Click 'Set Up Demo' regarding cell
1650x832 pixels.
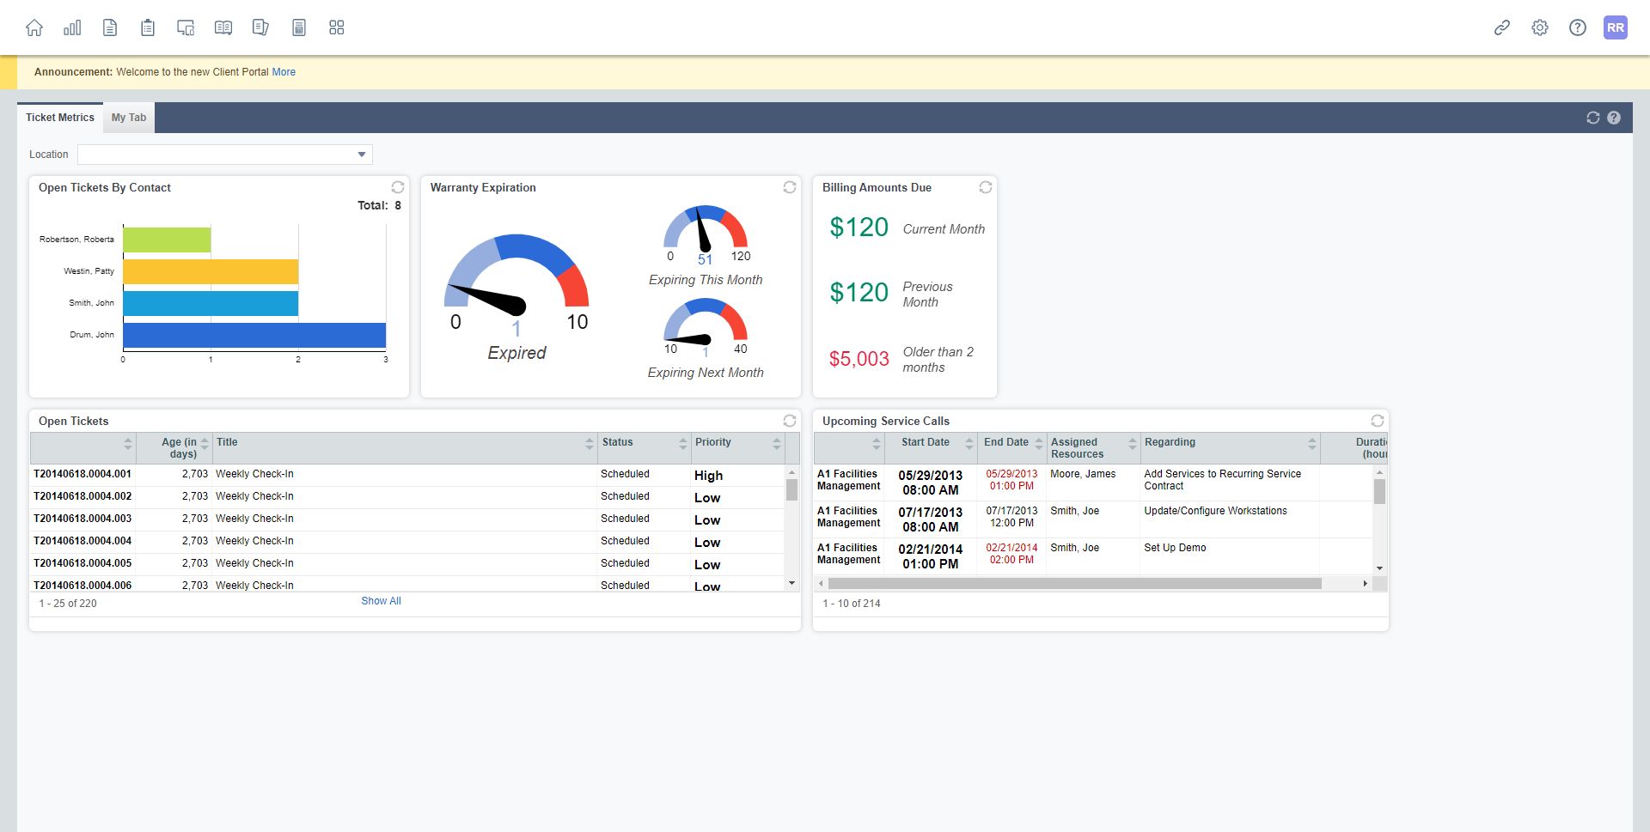coord(1175,548)
